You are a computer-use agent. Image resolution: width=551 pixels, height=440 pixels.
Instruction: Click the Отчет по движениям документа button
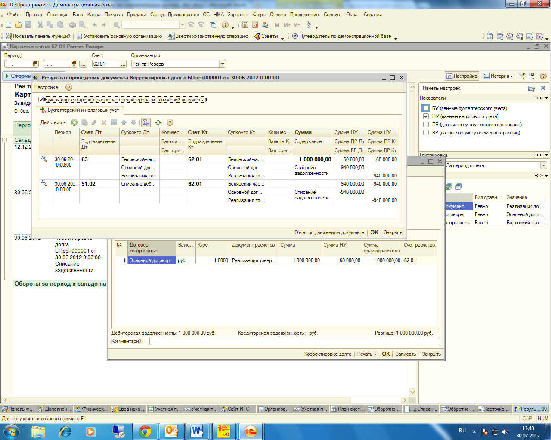tap(329, 232)
